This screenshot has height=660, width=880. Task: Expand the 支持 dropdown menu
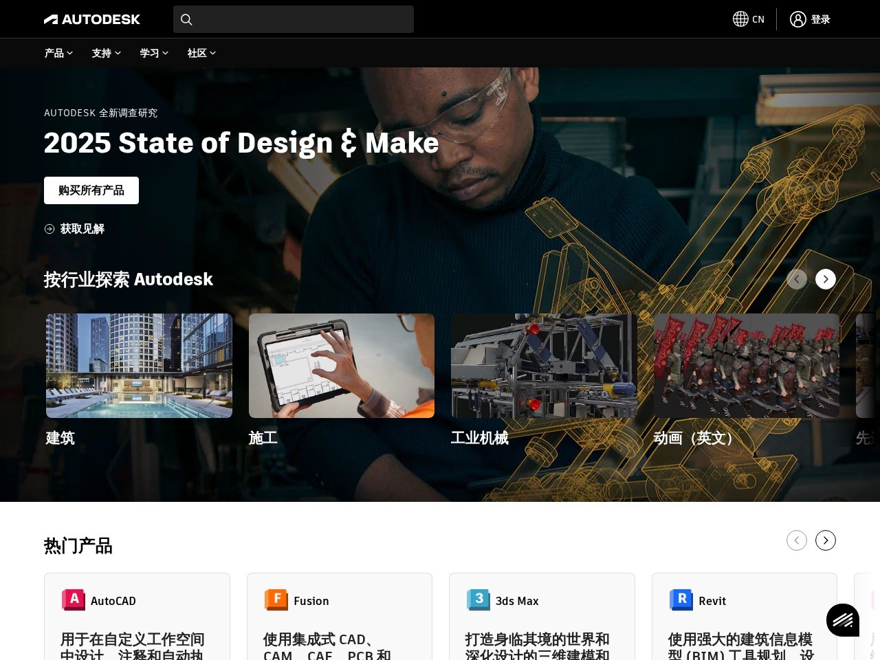[x=106, y=53]
